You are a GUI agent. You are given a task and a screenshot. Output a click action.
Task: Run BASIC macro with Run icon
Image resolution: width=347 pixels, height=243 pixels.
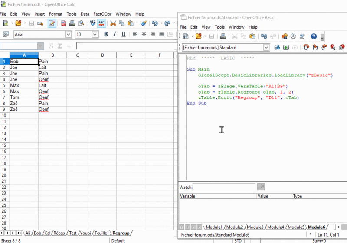click(286, 47)
